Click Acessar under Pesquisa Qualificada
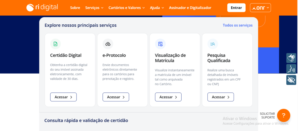The image size is (298, 131). (x=221, y=97)
